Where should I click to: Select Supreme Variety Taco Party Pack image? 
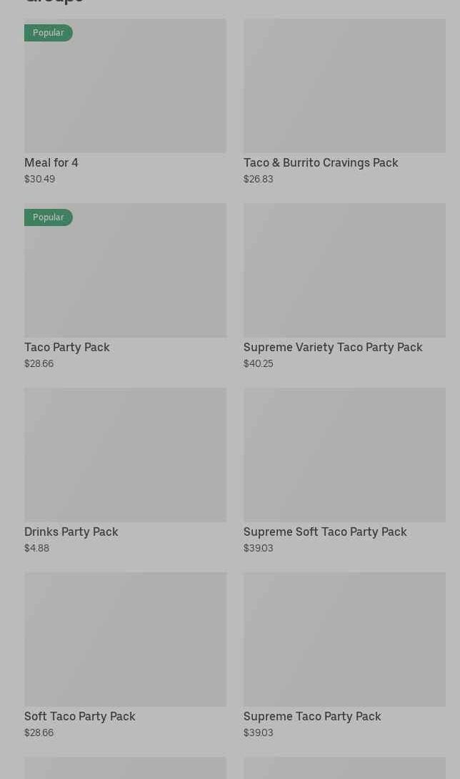[344, 270]
